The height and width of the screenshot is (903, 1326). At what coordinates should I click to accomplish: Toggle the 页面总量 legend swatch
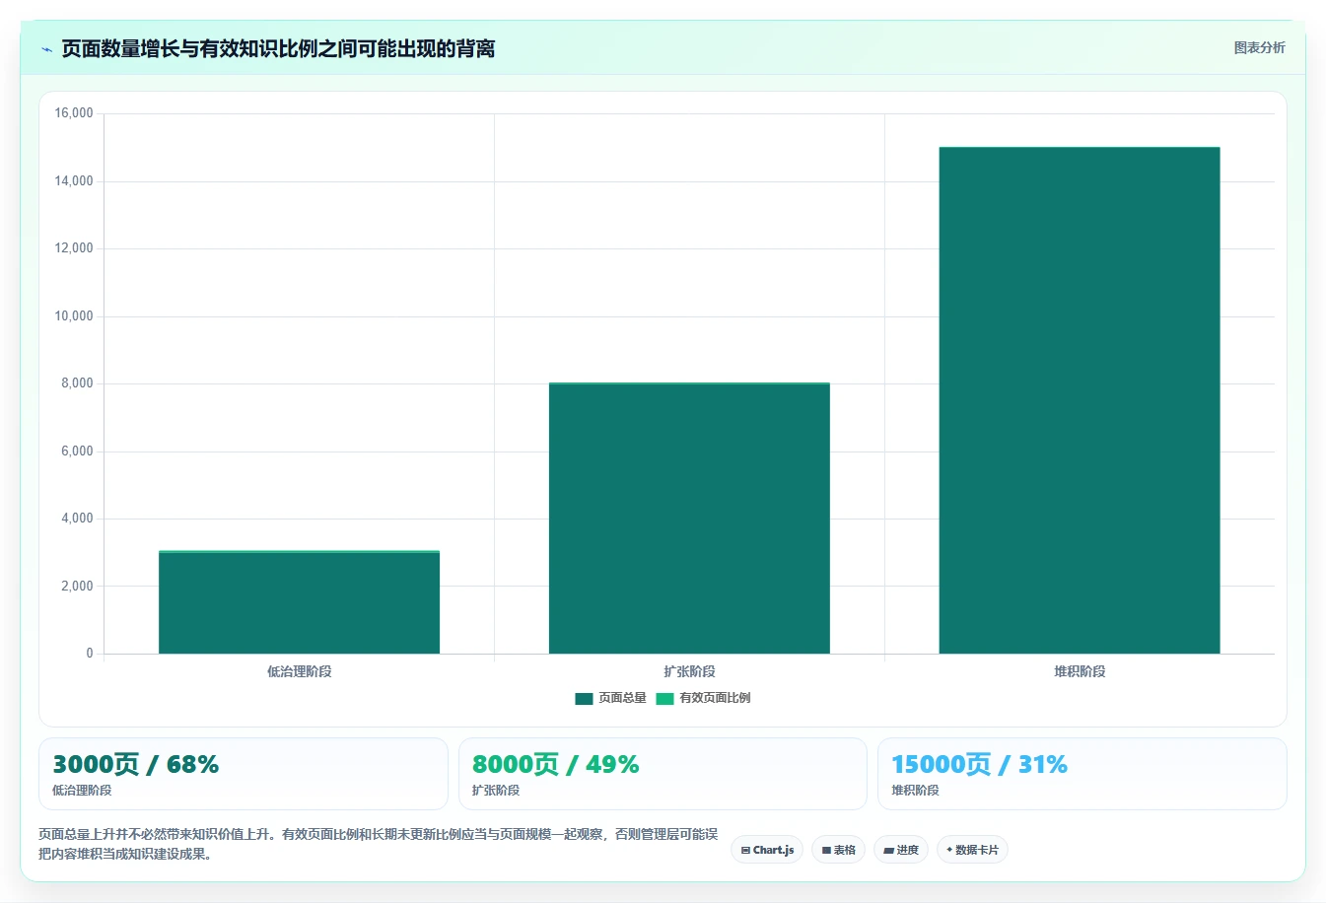click(584, 698)
